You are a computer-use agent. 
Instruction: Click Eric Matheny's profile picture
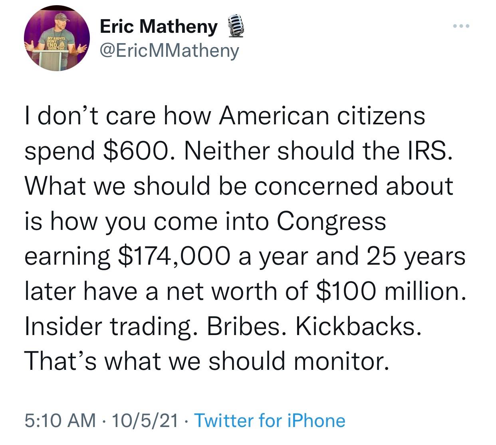(x=58, y=38)
